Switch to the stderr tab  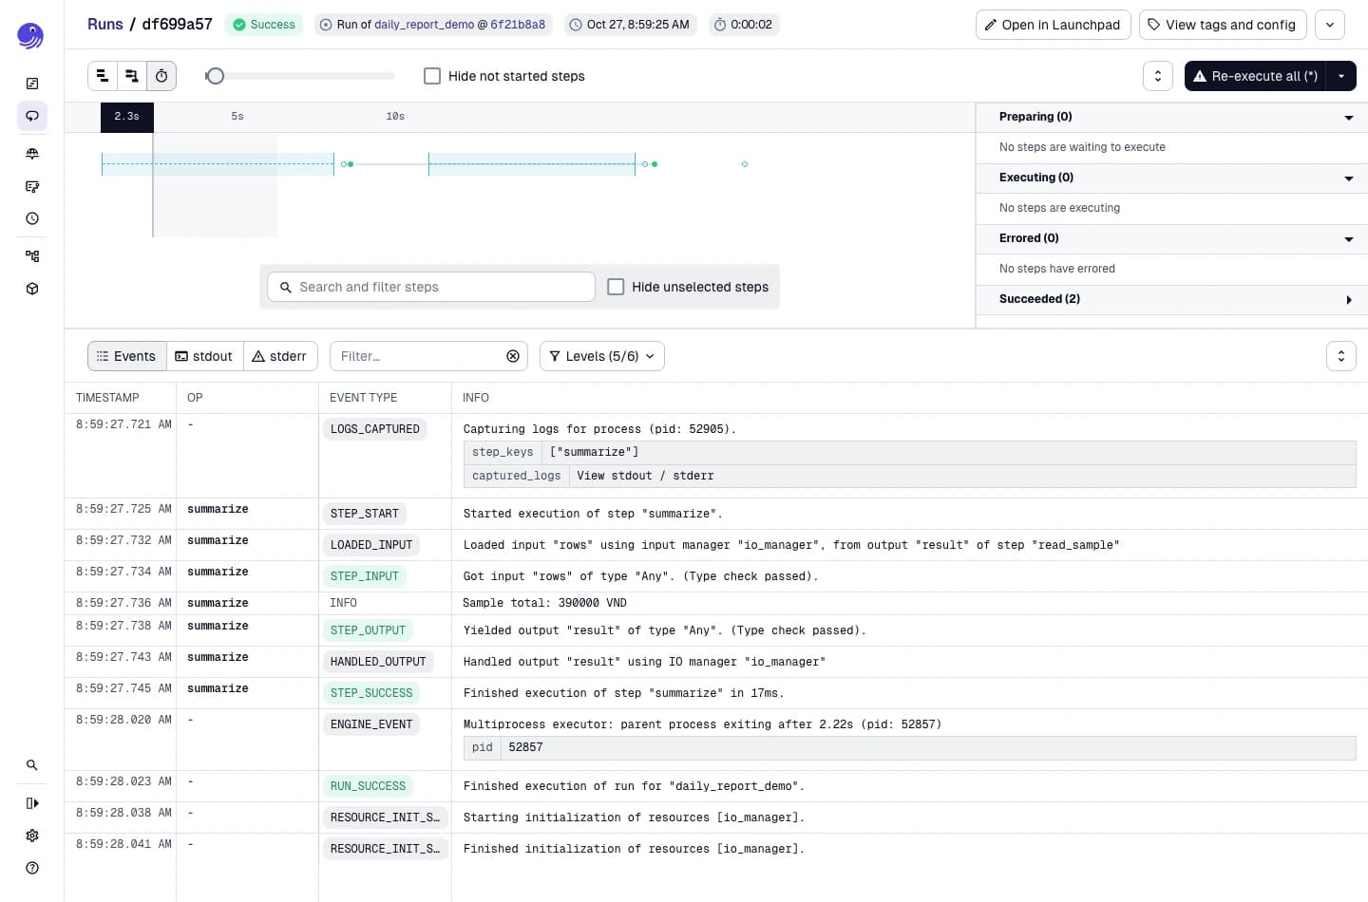coord(280,356)
